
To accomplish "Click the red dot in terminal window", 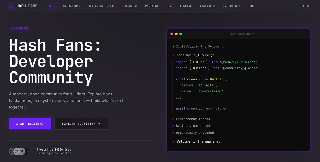I will click(172, 34).
